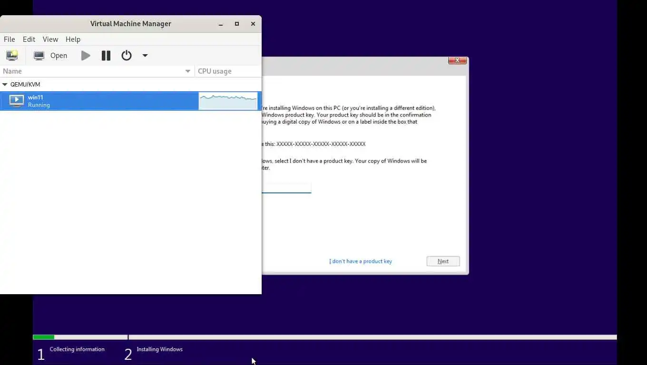Image resolution: width=647 pixels, height=365 pixels.
Task: Click the Virtual Machine Manager title bar
Action: click(x=131, y=24)
